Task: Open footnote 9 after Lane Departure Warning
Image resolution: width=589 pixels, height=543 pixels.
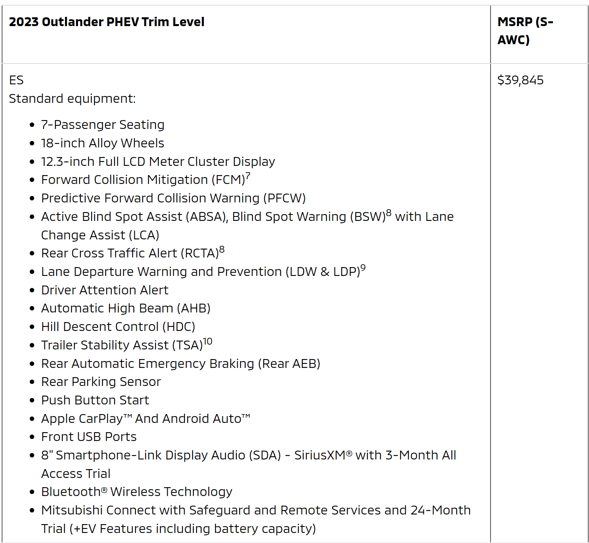Action: (x=363, y=268)
